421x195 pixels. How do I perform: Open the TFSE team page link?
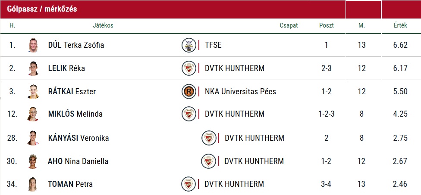[213, 45]
